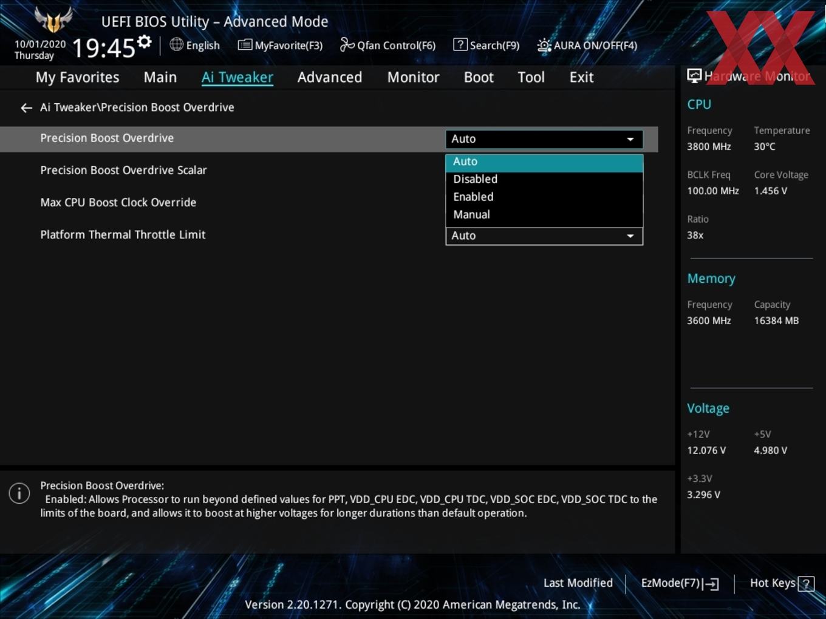Click the TUF Gaming logo
Screen dimensions: 826x619
coord(53,20)
